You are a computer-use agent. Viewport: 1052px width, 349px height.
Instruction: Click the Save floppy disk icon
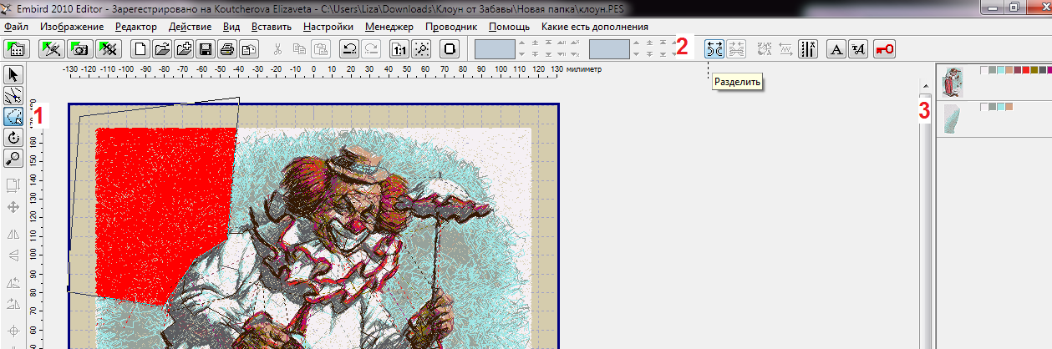(205, 48)
